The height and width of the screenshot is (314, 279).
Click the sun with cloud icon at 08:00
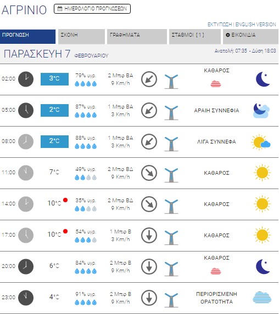(261, 141)
